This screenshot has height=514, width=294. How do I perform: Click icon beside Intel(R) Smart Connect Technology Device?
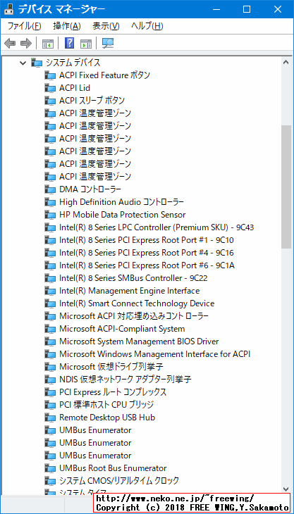(x=50, y=303)
